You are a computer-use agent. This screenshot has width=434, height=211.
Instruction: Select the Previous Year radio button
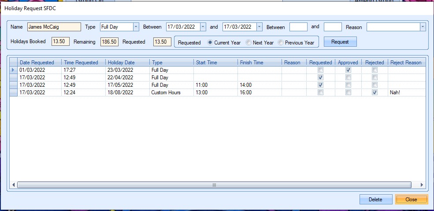point(281,43)
